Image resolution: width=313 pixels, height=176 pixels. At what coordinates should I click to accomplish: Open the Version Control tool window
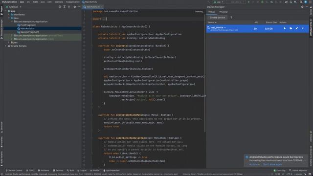point(14,171)
